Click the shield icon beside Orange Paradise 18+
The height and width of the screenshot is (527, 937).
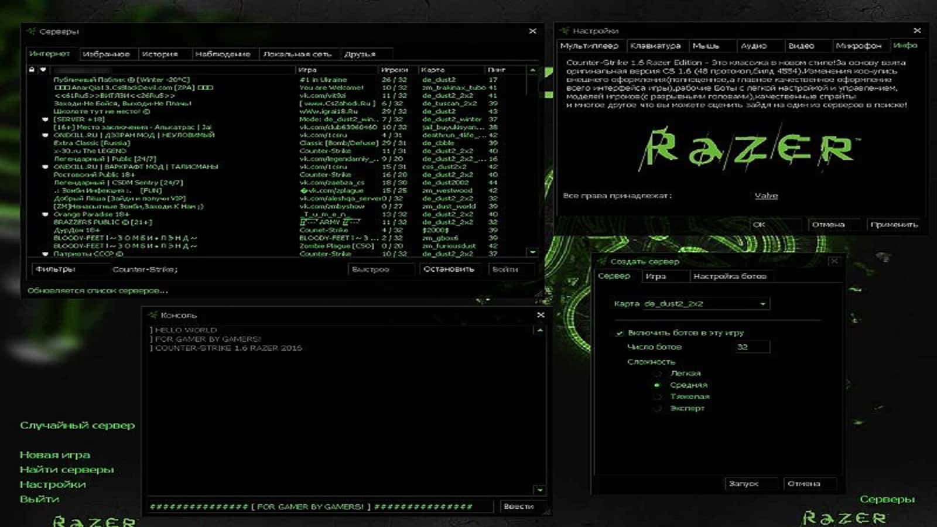tap(45, 214)
